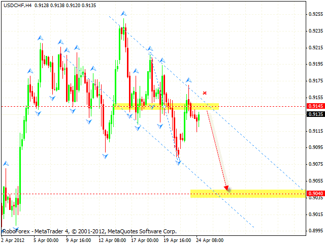Select the last green candle on the chart

coord(199,118)
